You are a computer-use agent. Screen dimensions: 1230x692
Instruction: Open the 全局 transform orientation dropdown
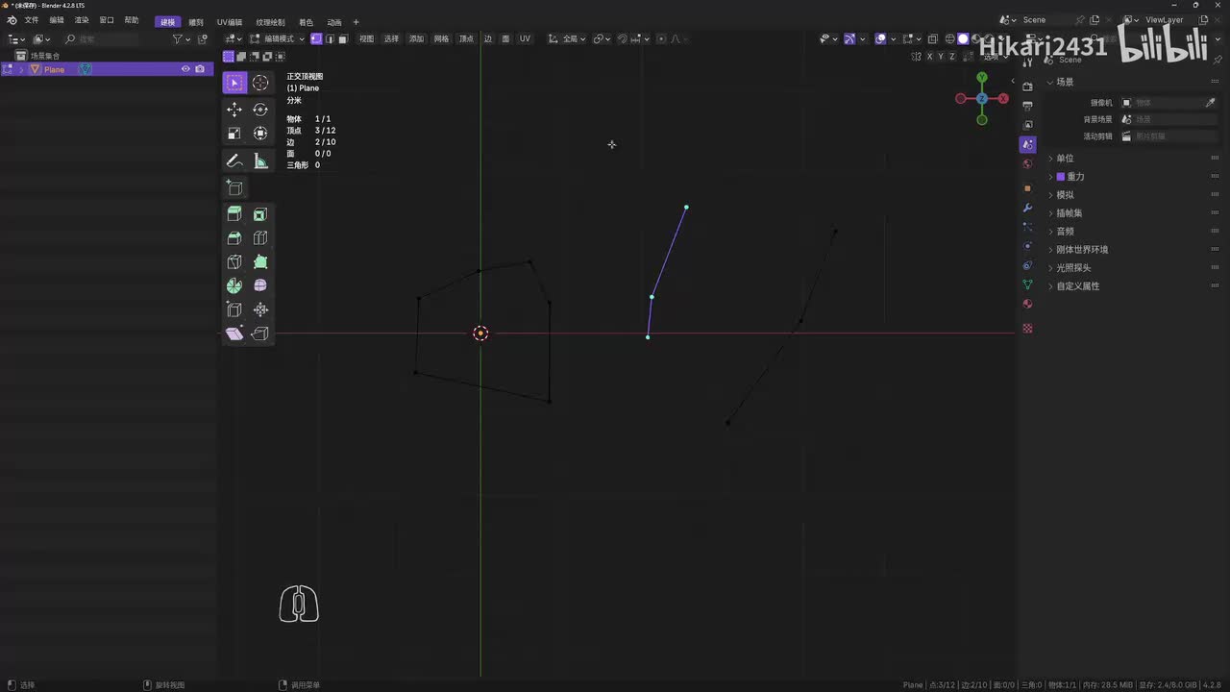click(567, 38)
